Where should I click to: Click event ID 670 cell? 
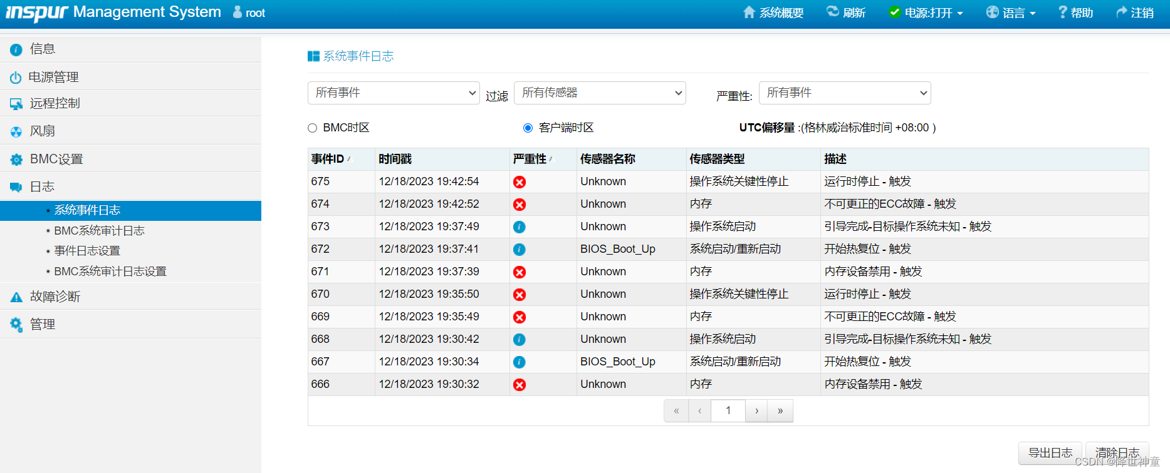(x=341, y=294)
